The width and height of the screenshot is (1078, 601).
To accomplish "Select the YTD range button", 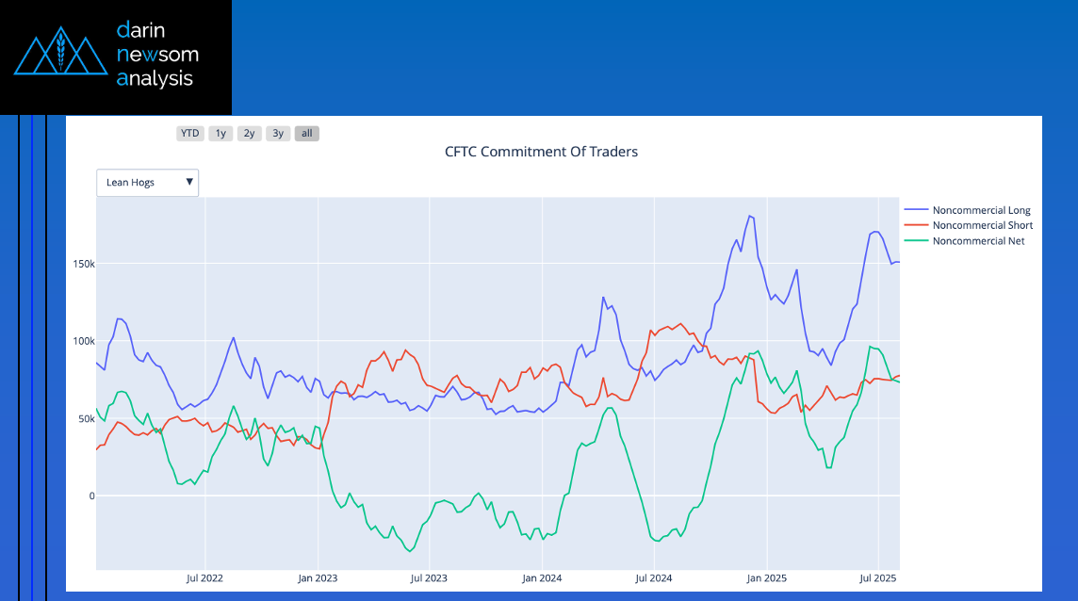I will coord(189,134).
